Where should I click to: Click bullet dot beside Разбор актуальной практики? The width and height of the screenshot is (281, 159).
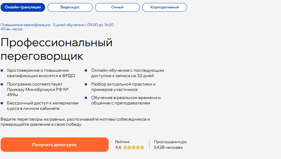86,85
